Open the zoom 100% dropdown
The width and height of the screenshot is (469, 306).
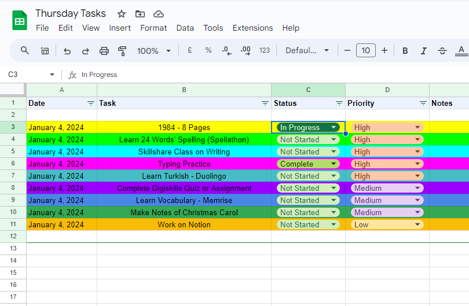click(154, 51)
